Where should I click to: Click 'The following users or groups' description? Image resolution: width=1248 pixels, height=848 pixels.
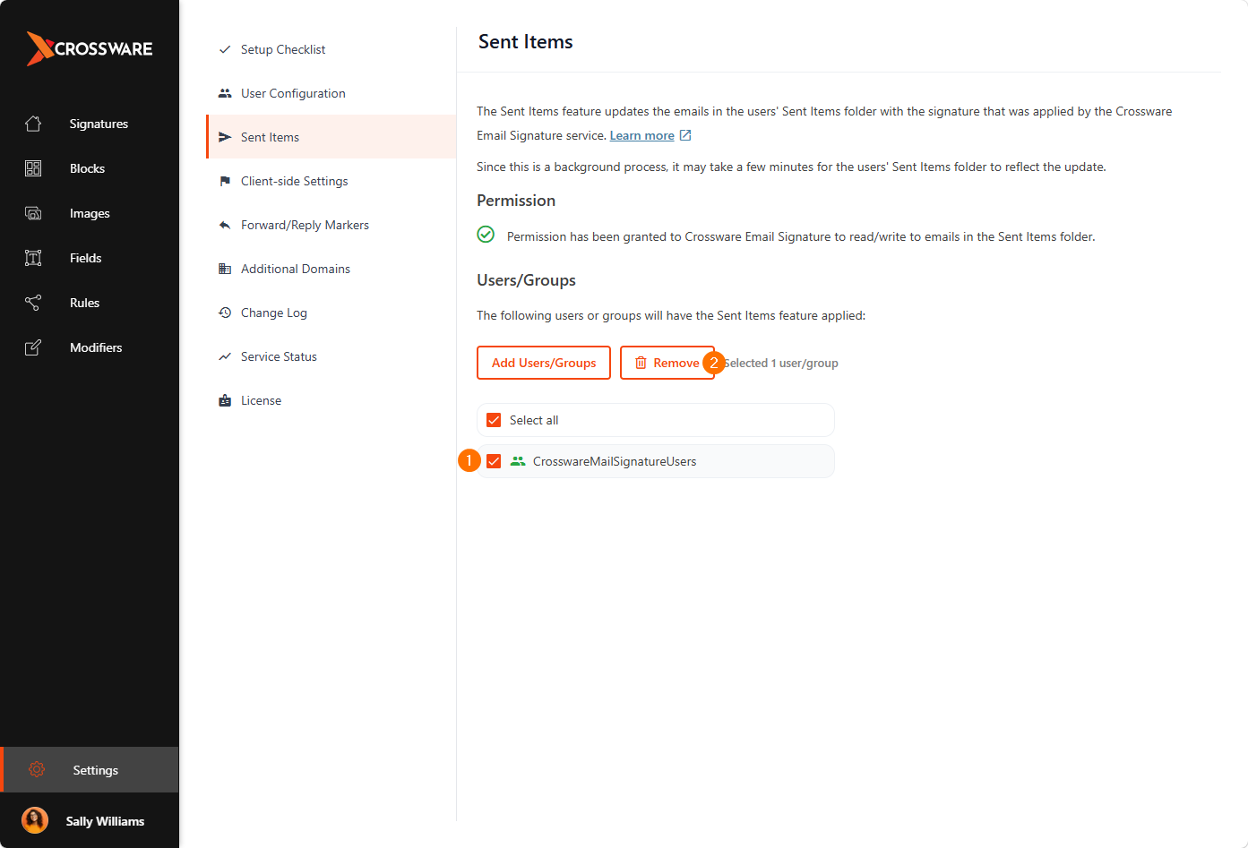pos(671,315)
